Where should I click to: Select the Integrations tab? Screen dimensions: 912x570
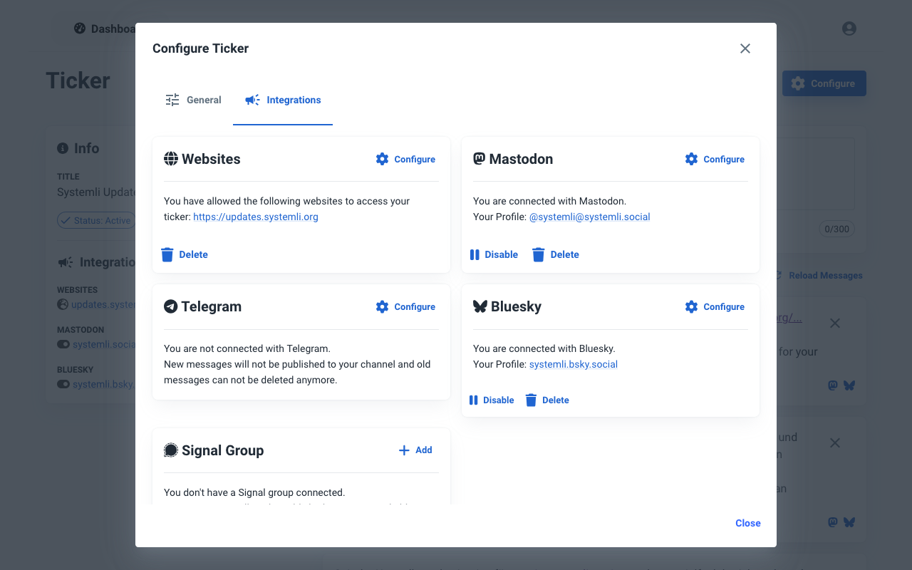tap(283, 100)
